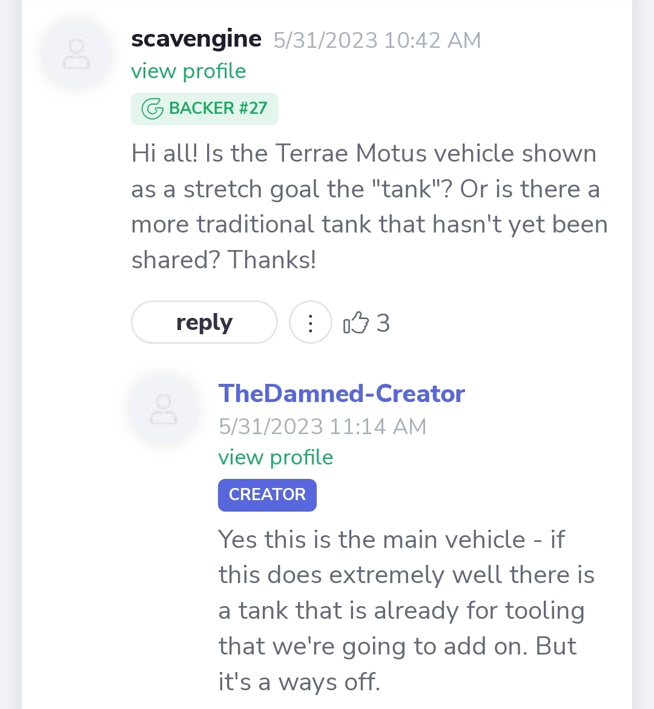Like scavengine's comment with thumbs-up icon

coord(355,323)
